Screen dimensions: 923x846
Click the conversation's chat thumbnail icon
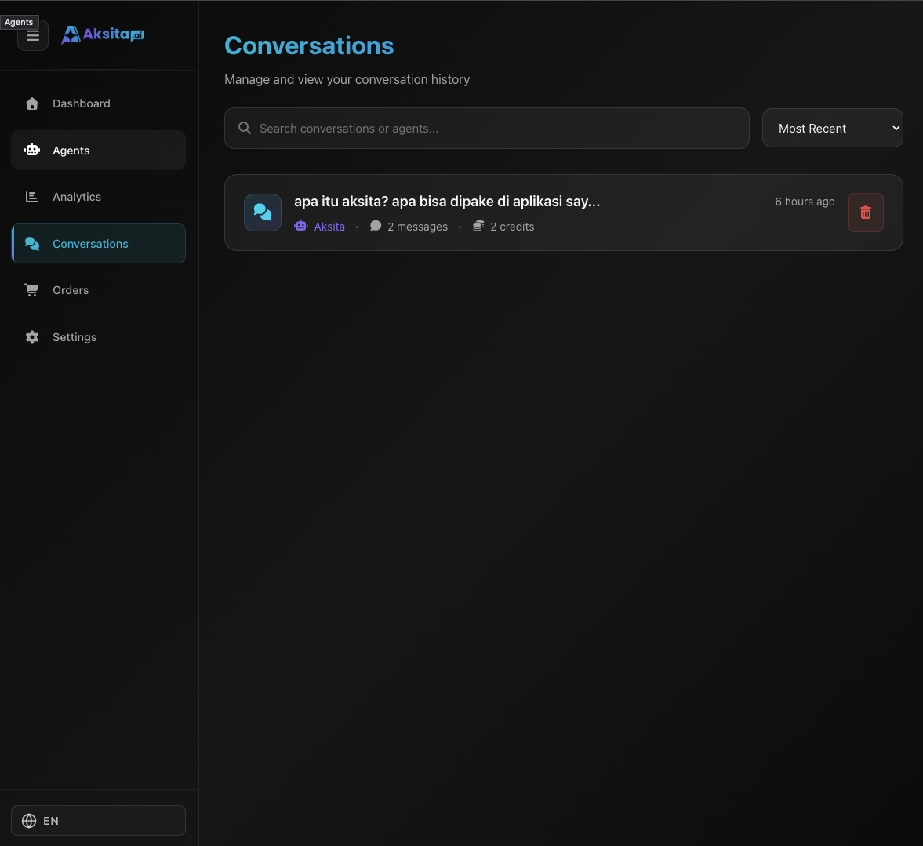[x=263, y=212]
